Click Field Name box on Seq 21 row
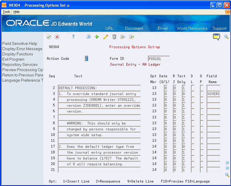Screen dimensions: 231x186 213,170
